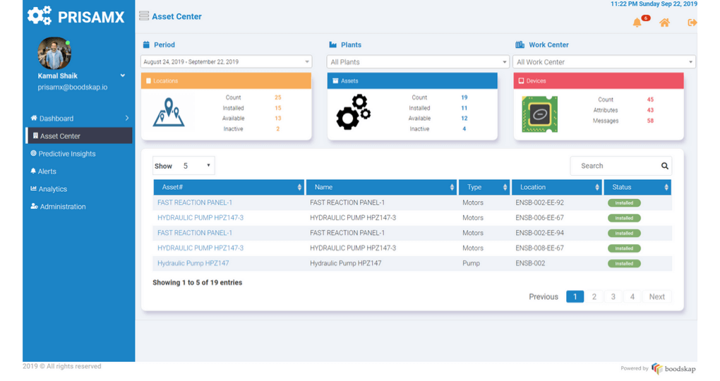Click the PRISAMX gears logo
The image size is (720, 381).
pyautogui.click(x=39, y=16)
